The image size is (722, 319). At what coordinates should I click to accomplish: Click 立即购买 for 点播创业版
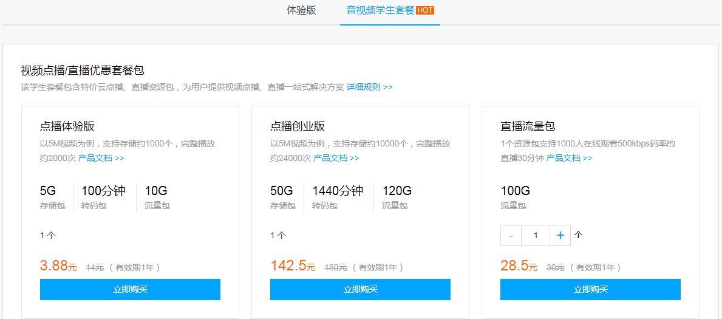tap(360, 289)
